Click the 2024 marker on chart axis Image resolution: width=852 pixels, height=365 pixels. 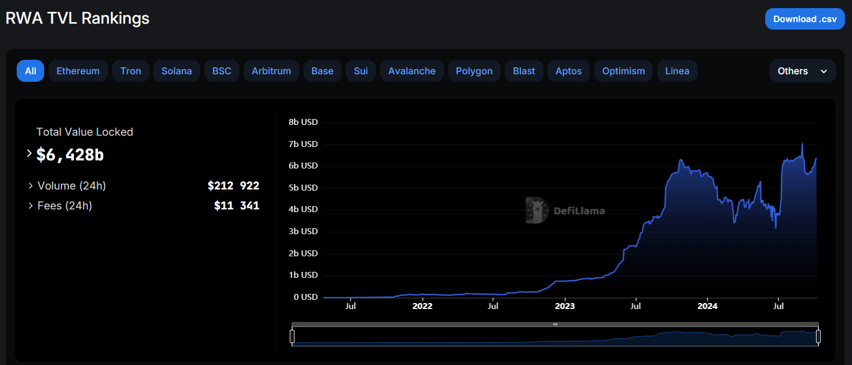pyautogui.click(x=707, y=306)
